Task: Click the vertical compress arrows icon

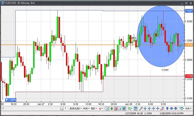Action: [x=157, y=109]
